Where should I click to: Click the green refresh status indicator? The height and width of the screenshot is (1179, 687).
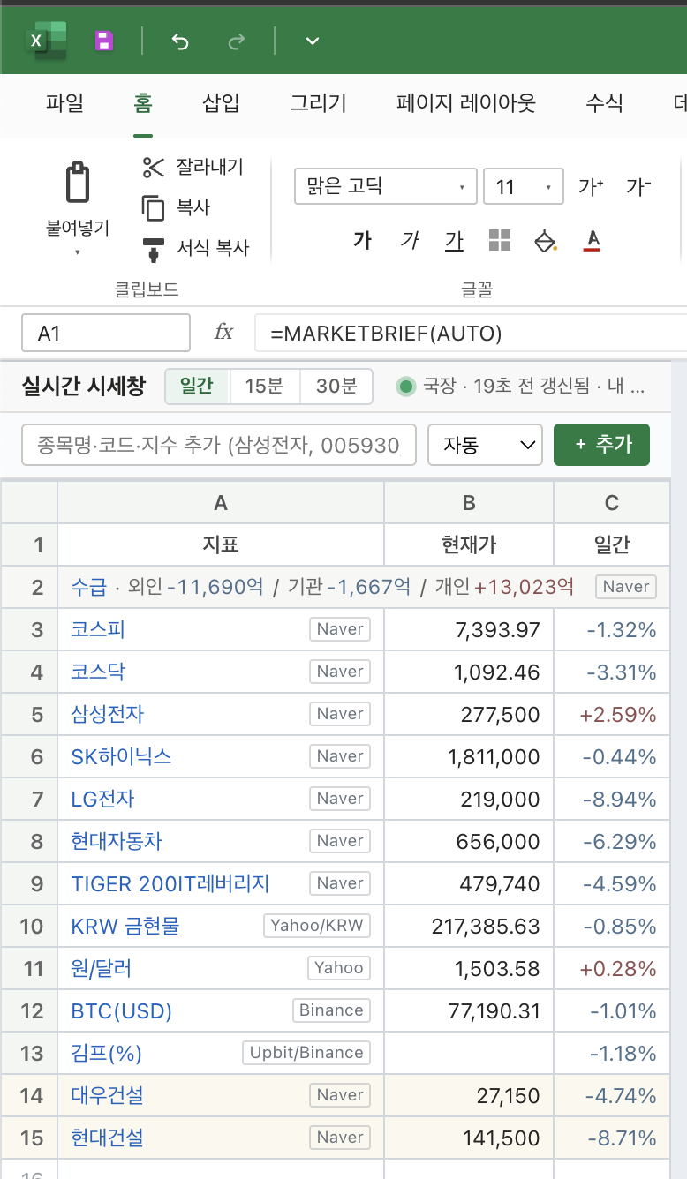pos(405,386)
